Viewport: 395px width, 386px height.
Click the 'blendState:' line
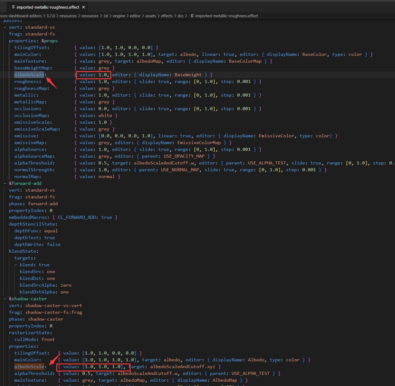coord(23,251)
